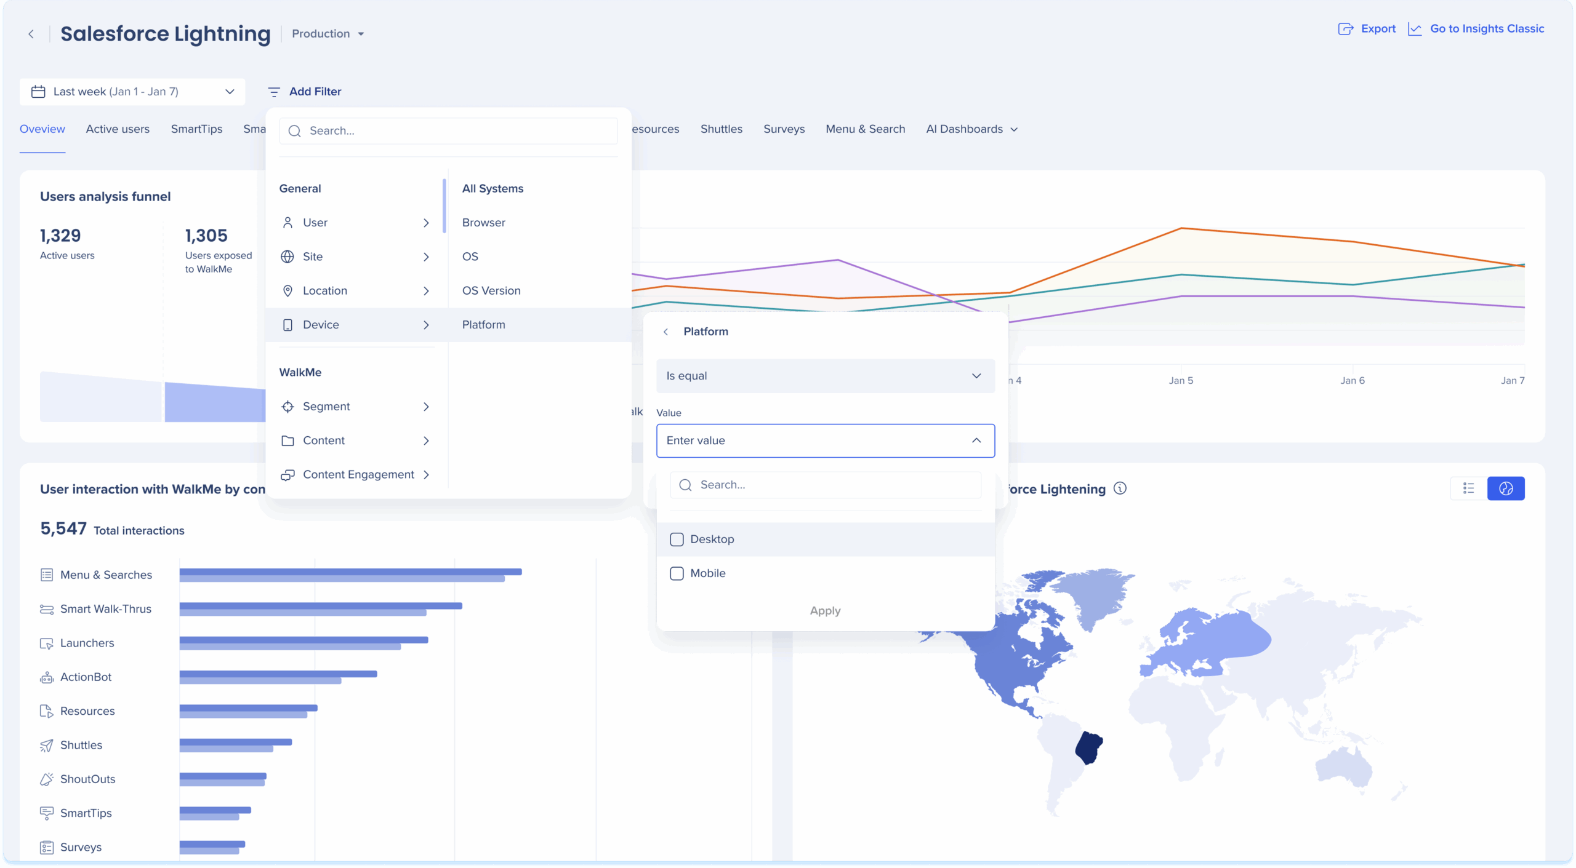Click the Add Filter funnel icon
The height and width of the screenshot is (868, 1576).
click(x=274, y=92)
